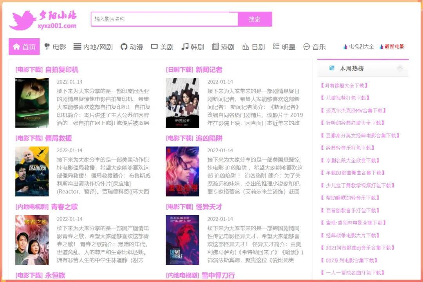Click the list icon beside 内地/网剧

(78, 47)
